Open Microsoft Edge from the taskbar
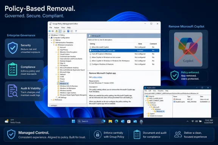The height and width of the screenshot is (145, 218). [117, 122]
